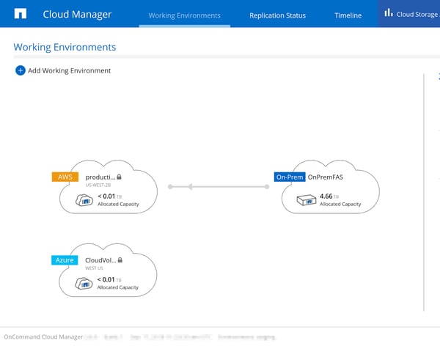The height and width of the screenshot is (346, 440).
Task: Open the Timeline tab
Action: [348, 15]
